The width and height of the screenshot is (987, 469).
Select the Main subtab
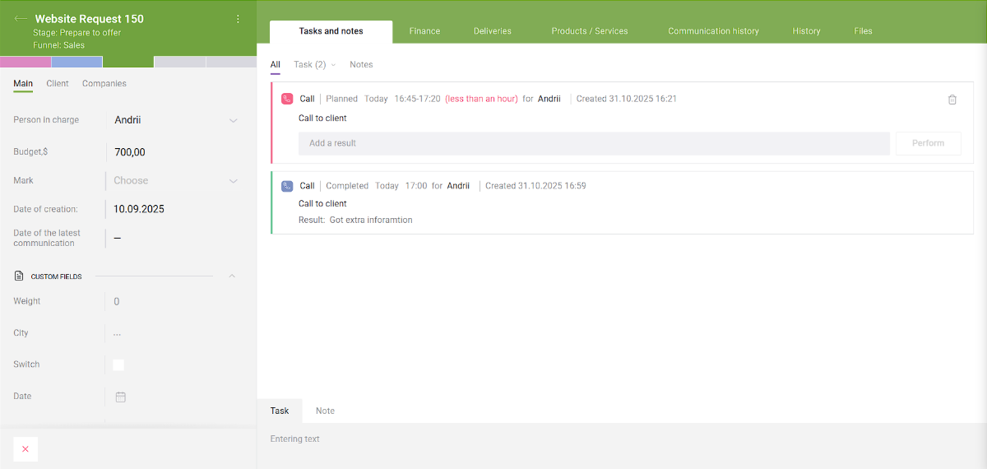[x=23, y=84]
